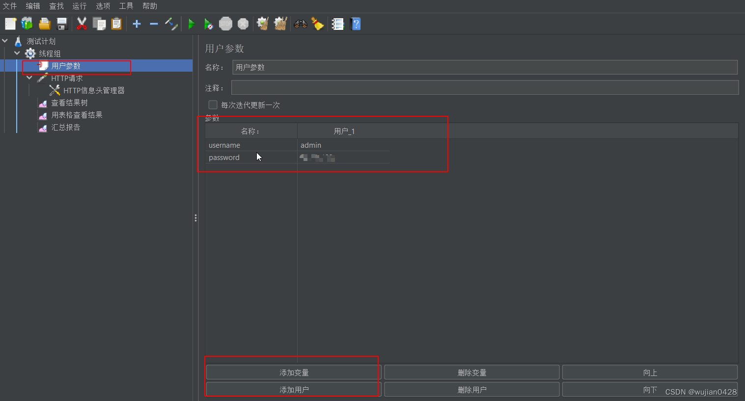Click the 删除用户 button

(472, 390)
